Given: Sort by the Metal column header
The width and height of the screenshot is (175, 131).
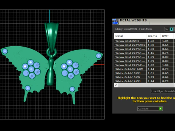Looking at the screenshot, I should [x=130, y=36].
